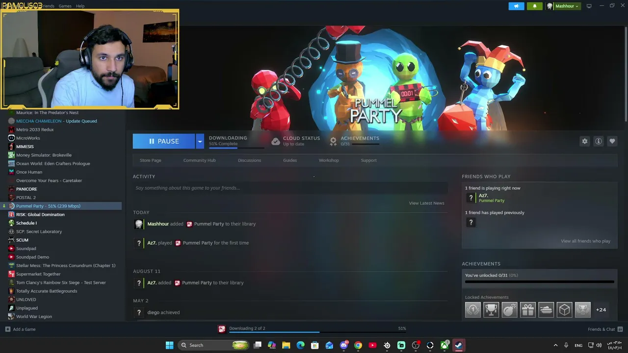This screenshot has width=628, height=353.
Task: Open the Achievements 0/31 header stat
Action: point(360,141)
